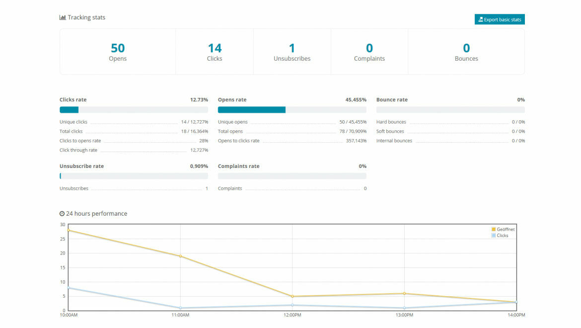The image size is (581, 328).
Task: Click the blue Clicks data point at 10:00AM
Action: [69, 288]
